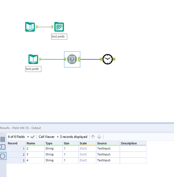
Task: Click the down arrow next record icon
Action: click(x=99, y=137)
